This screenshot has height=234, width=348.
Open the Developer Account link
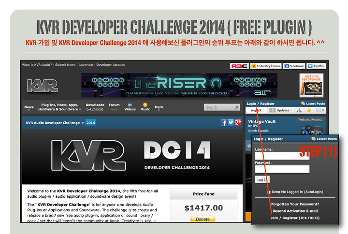coord(111,65)
